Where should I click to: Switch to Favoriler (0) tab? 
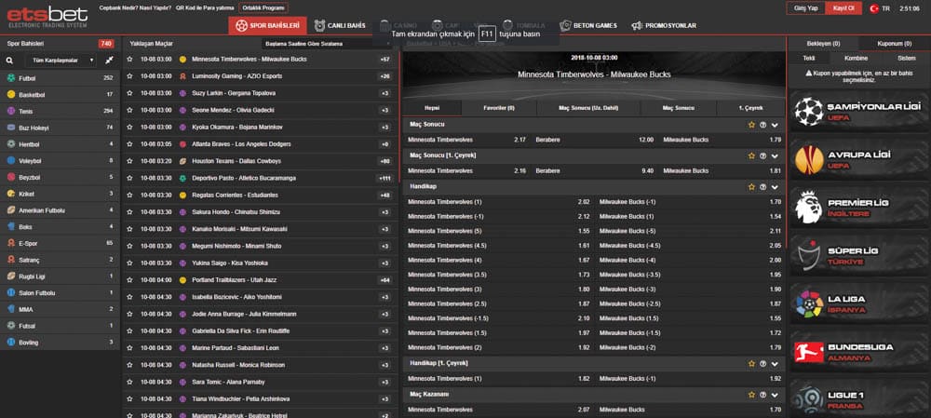pyautogui.click(x=499, y=108)
